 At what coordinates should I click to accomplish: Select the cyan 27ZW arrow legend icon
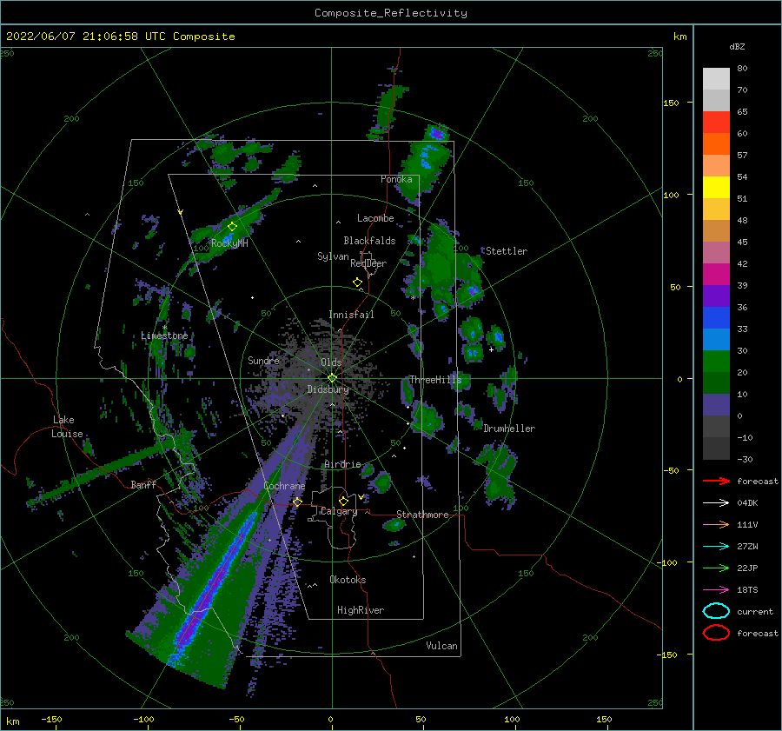pyautogui.click(x=716, y=547)
